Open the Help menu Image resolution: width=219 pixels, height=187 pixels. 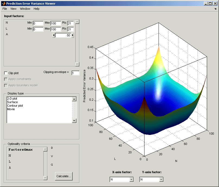pos(36,9)
